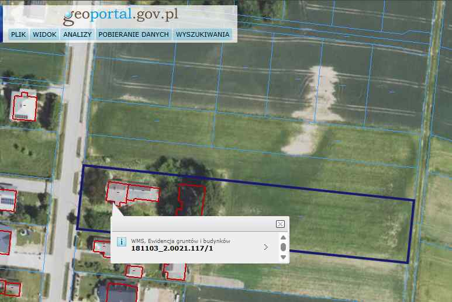This screenshot has width=452, height=302.
Task: Click the geoportal.gov.pl logo
Action: coord(120,15)
